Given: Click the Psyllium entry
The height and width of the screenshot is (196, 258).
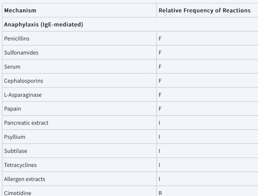Looking at the screenshot, I should click(x=15, y=137).
